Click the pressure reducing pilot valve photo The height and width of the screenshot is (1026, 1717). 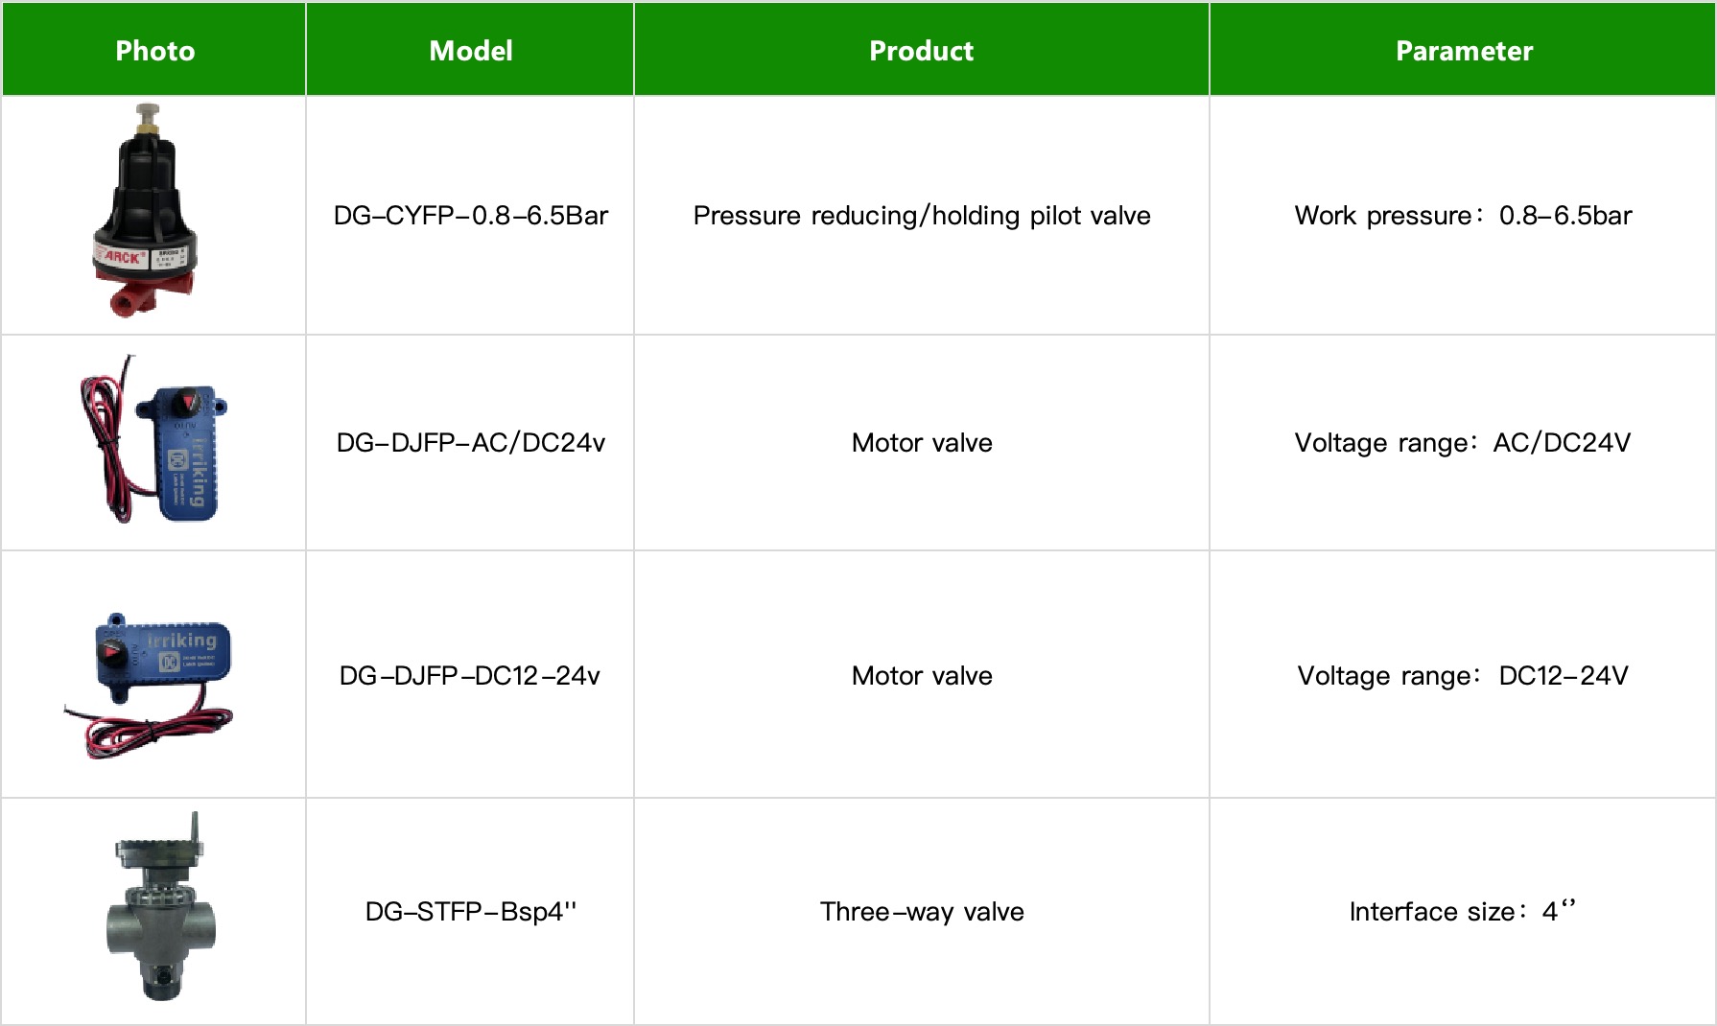[146, 210]
